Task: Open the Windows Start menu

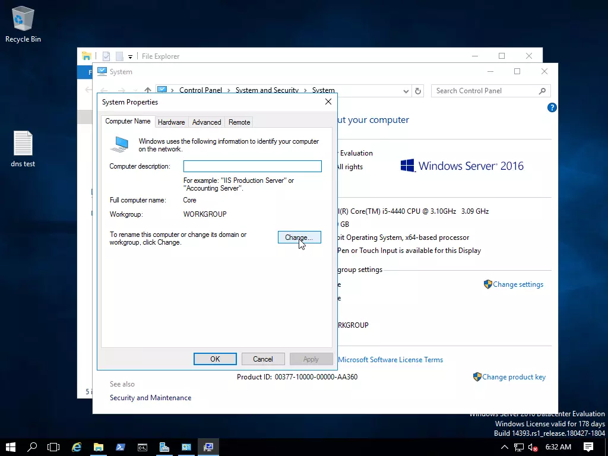Action: pyautogui.click(x=11, y=447)
